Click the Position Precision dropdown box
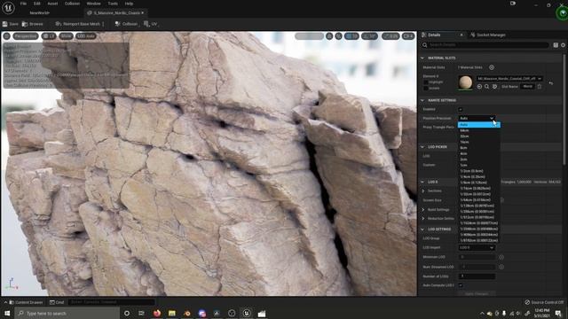Screen dimensions: 568x319 click(477, 118)
